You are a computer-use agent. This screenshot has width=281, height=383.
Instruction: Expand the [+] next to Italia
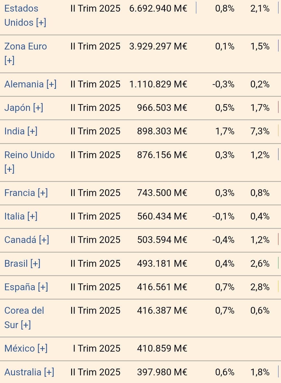point(32,216)
